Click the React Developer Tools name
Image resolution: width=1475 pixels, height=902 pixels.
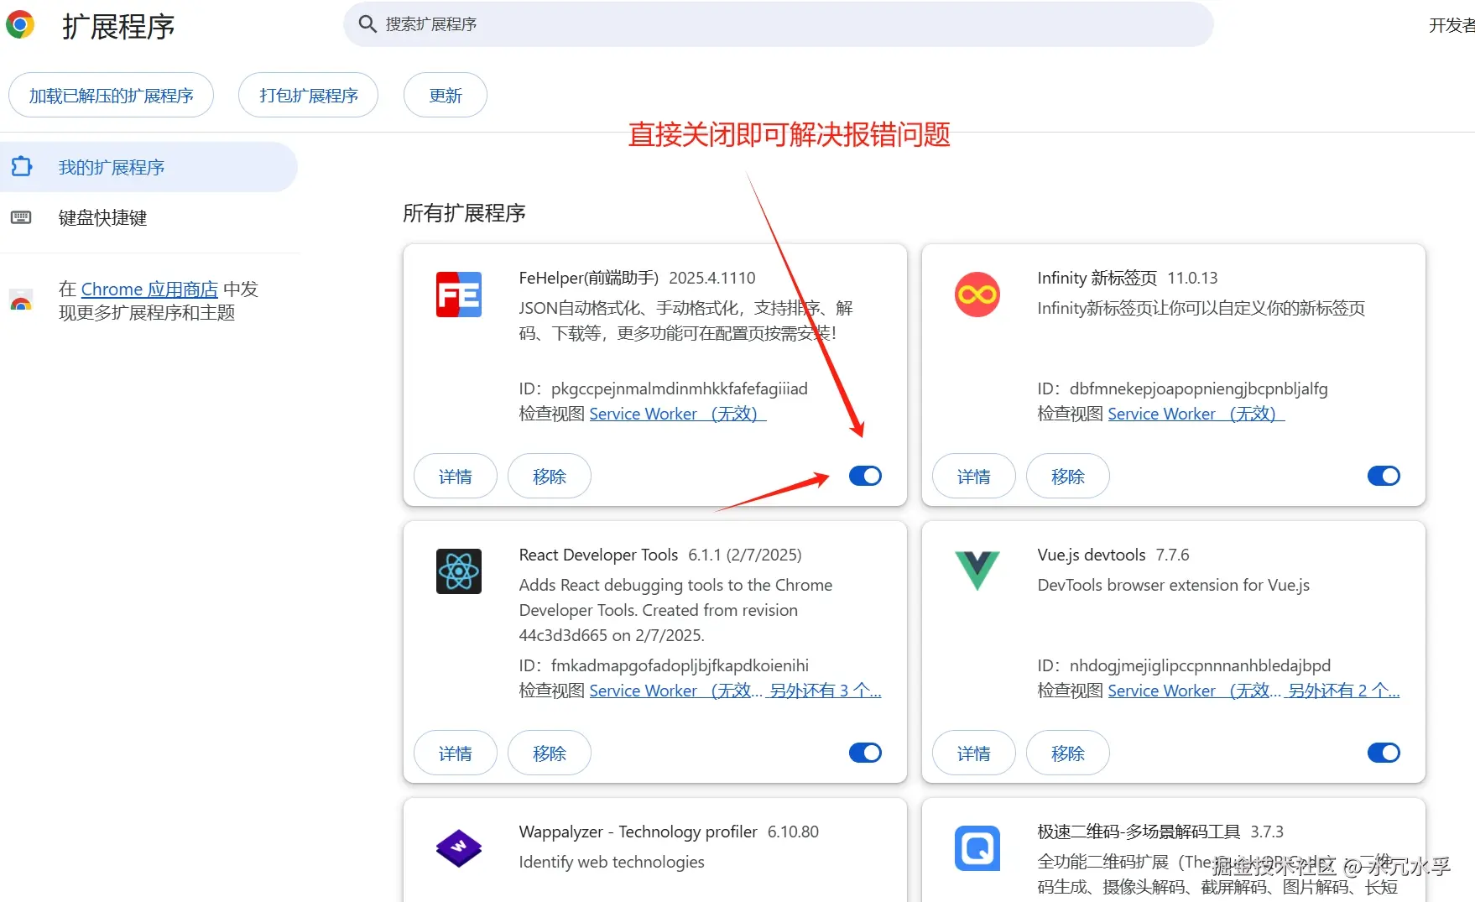tap(598, 555)
